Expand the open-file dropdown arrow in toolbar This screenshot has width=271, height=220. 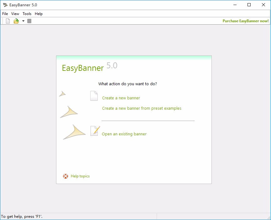(x=23, y=21)
